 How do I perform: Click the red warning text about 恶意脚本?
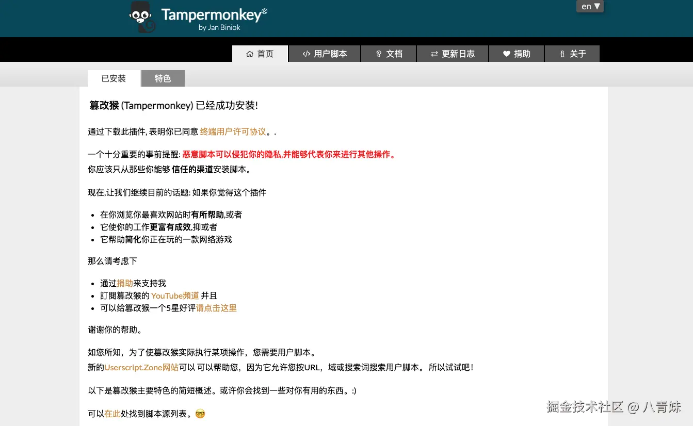289,154
